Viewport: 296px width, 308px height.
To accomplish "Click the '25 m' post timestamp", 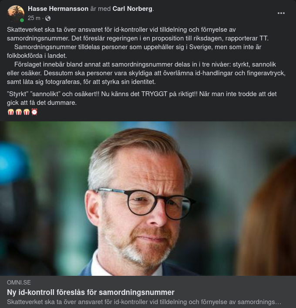I will point(34,18).
